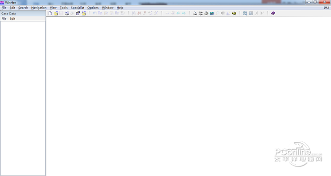331x176 pixels.
Task: Click the WinHex title bar app icon
Action: [2, 2]
